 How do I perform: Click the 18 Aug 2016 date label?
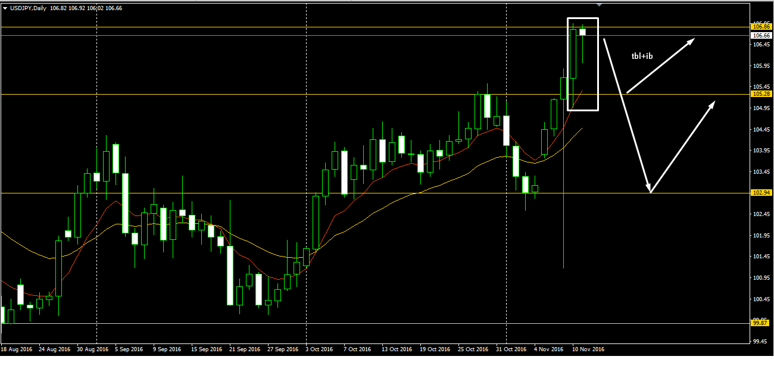click(x=17, y=349)
